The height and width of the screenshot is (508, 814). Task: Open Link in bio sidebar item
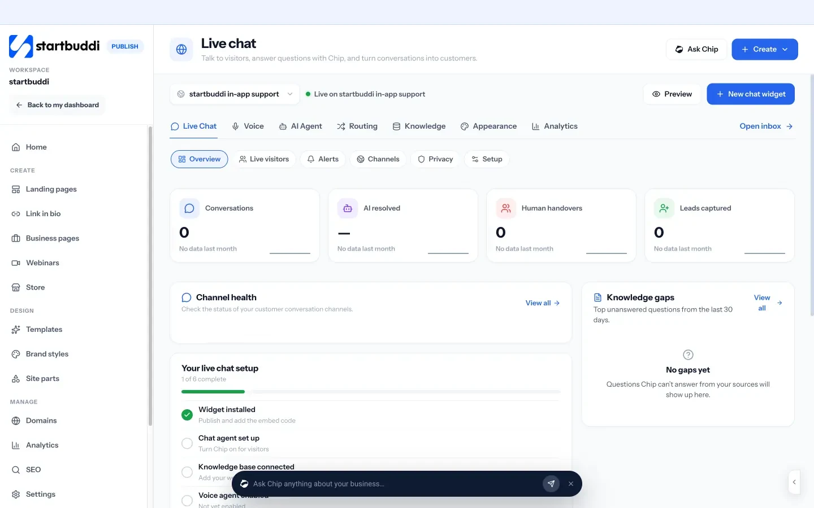73,214
